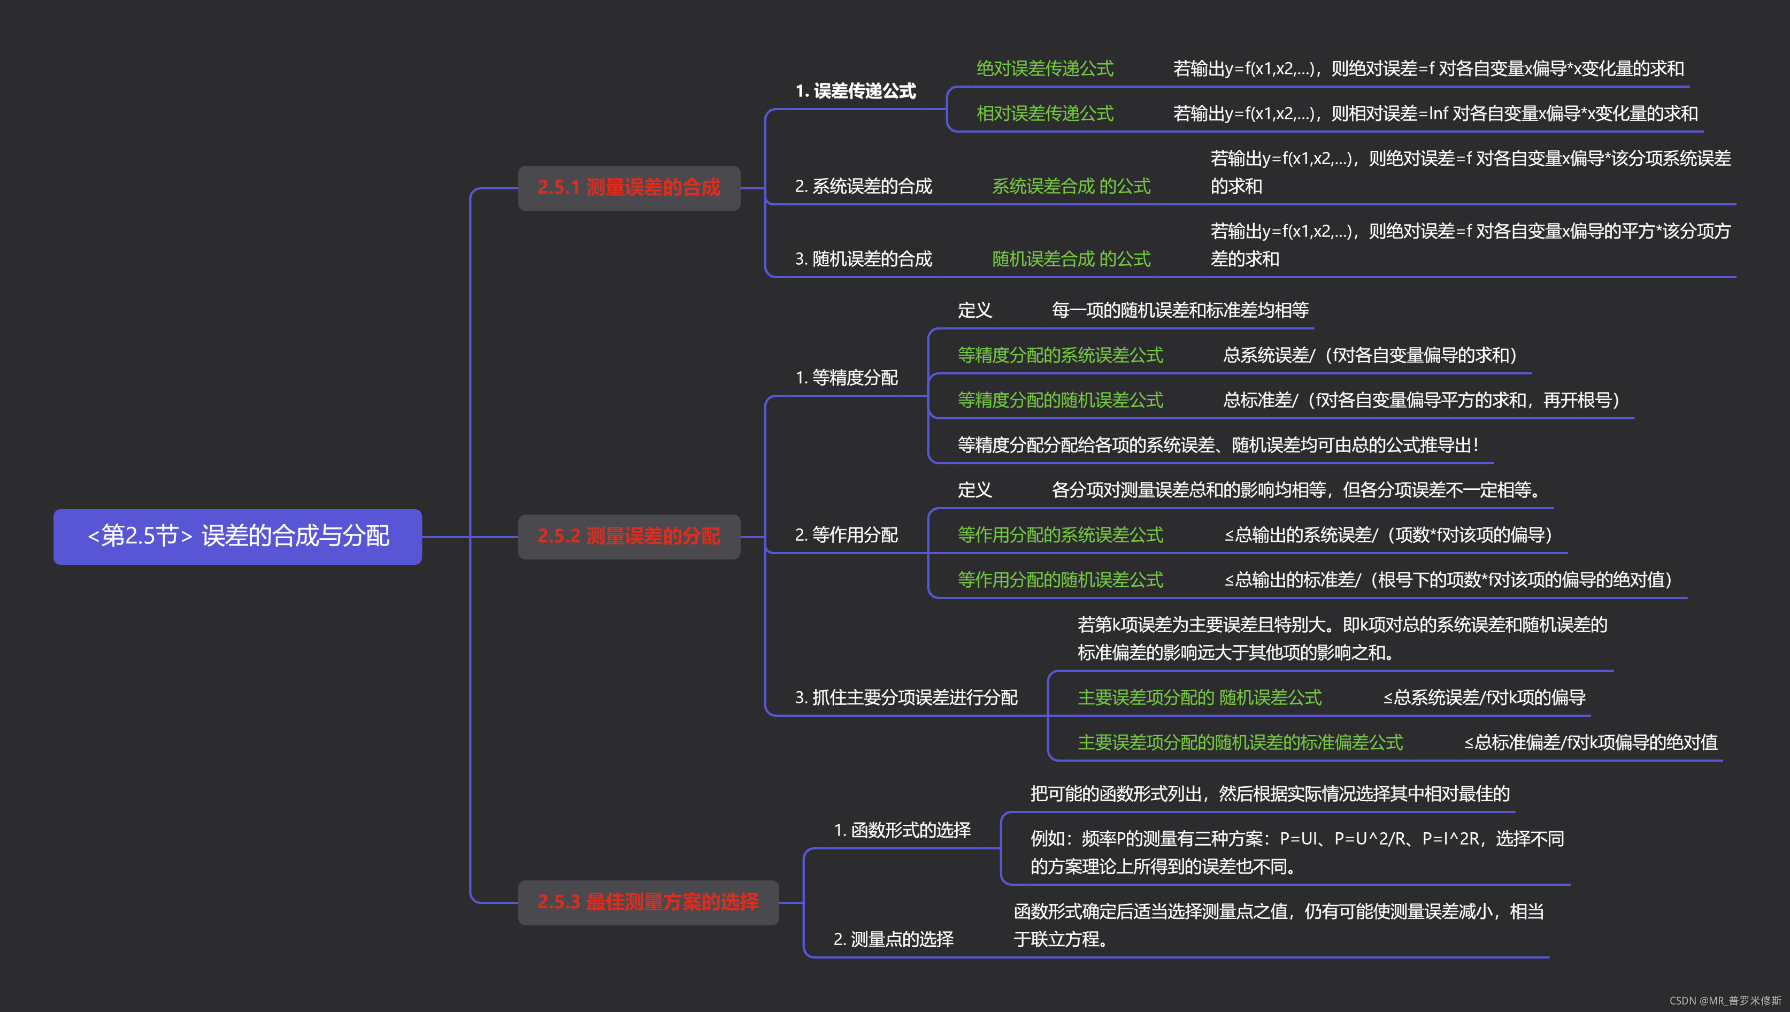Click the 主要误差项分配的 随机误差公式 label
This screenshot has height=1012, width=1790.
pyautogui.click(x=1200, y=698)
